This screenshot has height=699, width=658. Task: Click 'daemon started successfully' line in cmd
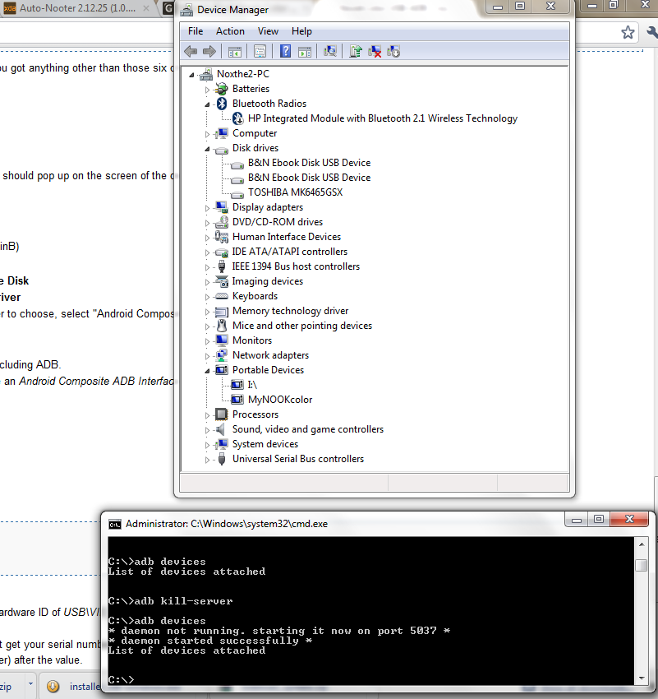click(210, 641)
